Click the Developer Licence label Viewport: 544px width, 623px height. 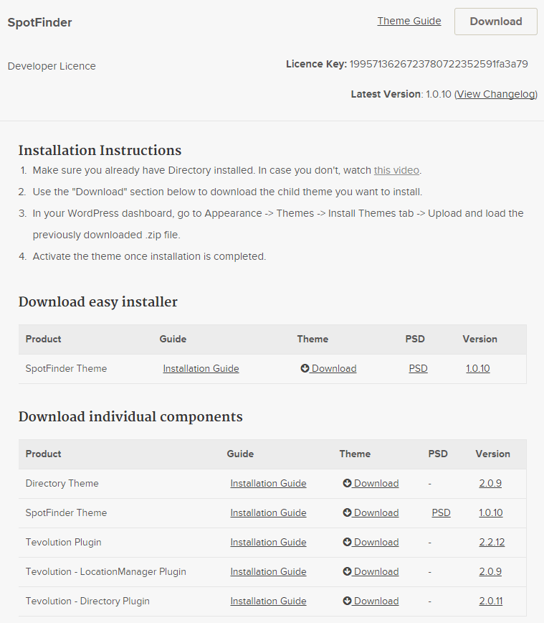(52, 66)
